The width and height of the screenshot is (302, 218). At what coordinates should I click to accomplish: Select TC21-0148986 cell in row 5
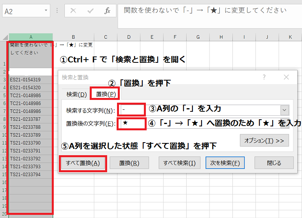31,96
